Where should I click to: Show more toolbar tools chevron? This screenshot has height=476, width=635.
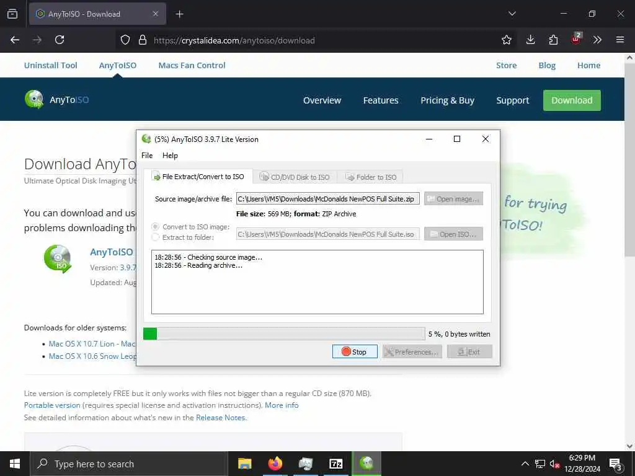click(x=597, y=40)
